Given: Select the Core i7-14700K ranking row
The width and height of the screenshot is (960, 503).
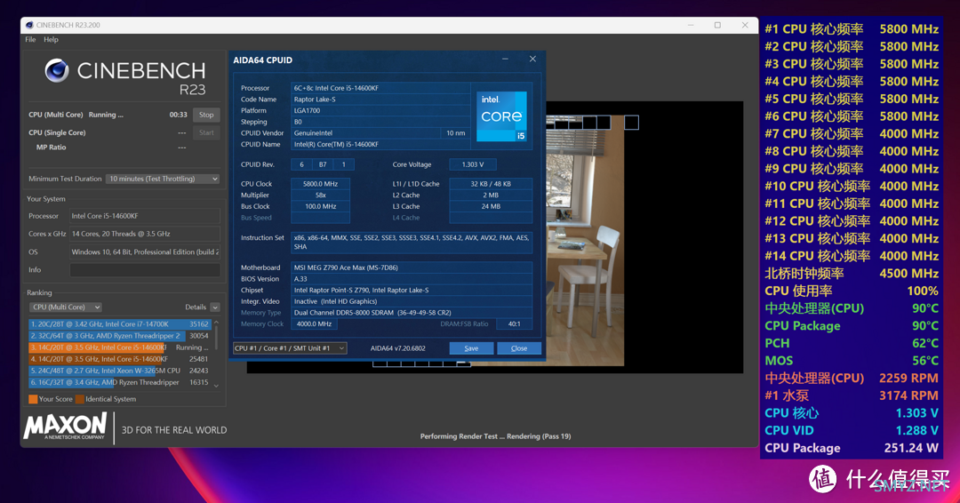Looking at the screenshot, I should point(119,324).
